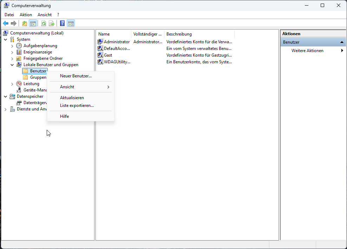Image resolution: width=347 pixels, height=249 pixels.
Task: Collapse the Datenspeicher node
Action: [x=6, y=97]
